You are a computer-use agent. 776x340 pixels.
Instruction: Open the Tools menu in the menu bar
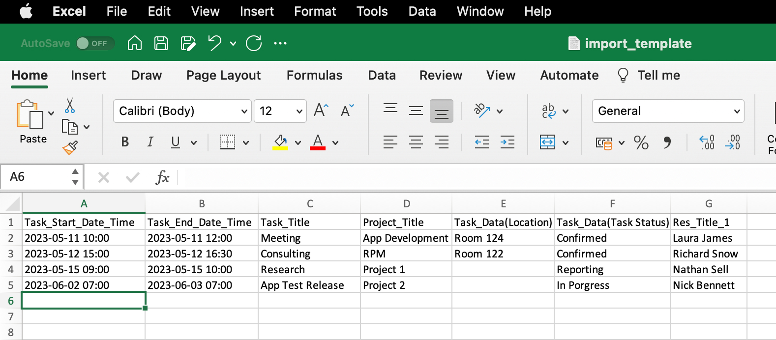372,11
